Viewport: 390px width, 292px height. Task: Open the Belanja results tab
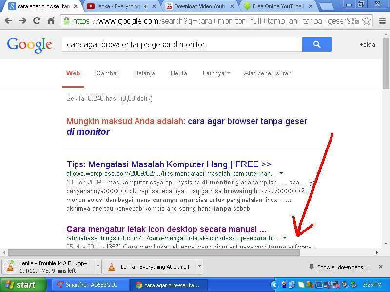(x=144, y=73)
